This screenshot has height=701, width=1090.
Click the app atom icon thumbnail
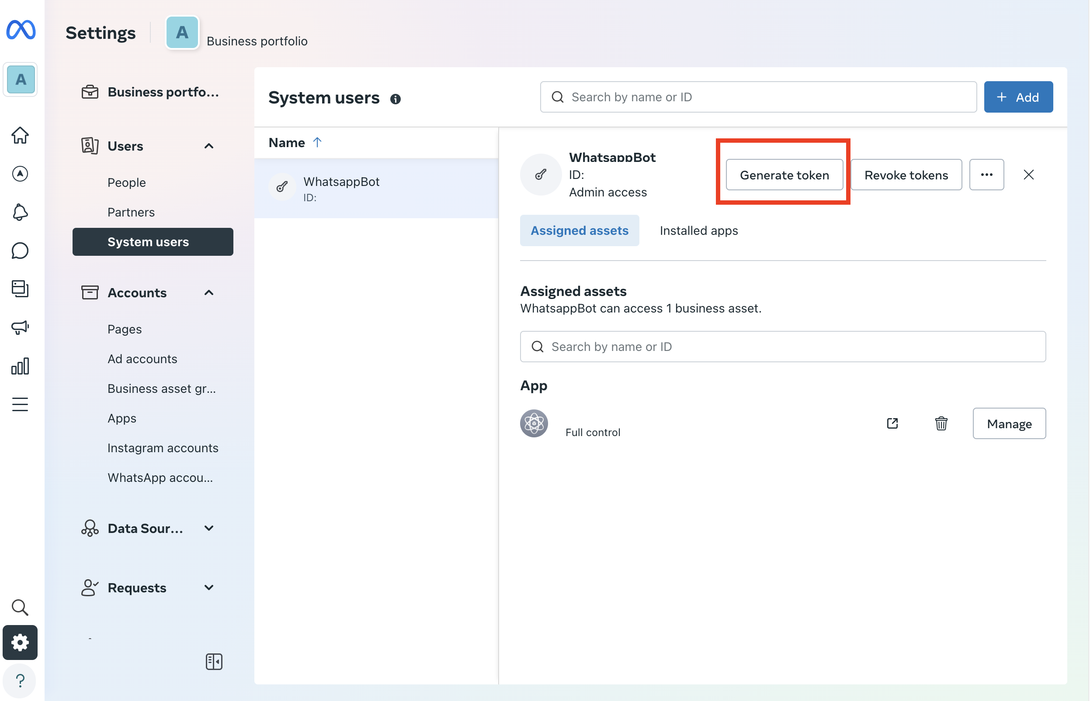pos(534,423)
